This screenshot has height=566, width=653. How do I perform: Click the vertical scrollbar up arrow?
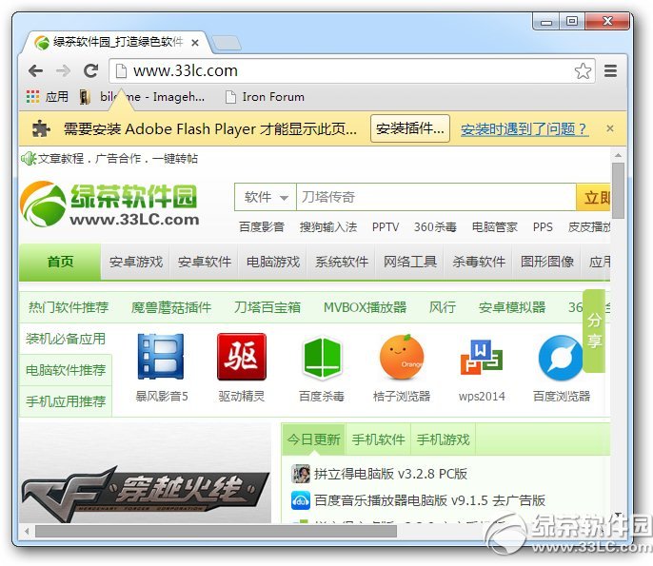click(618, 156)
